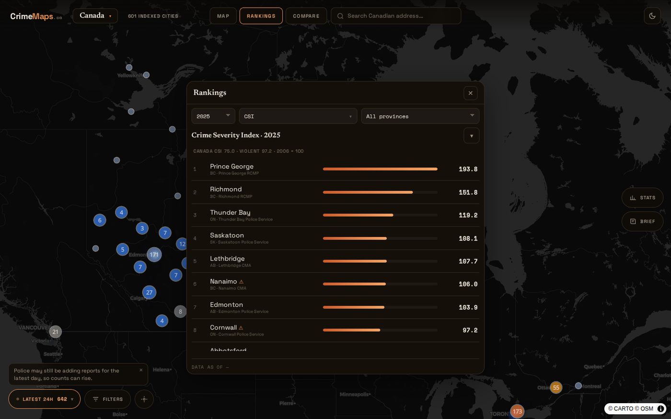671x419 pixels.
Task: Open the CSI metric dropdown
Action: pyautogui.click(x=298, y=116)
